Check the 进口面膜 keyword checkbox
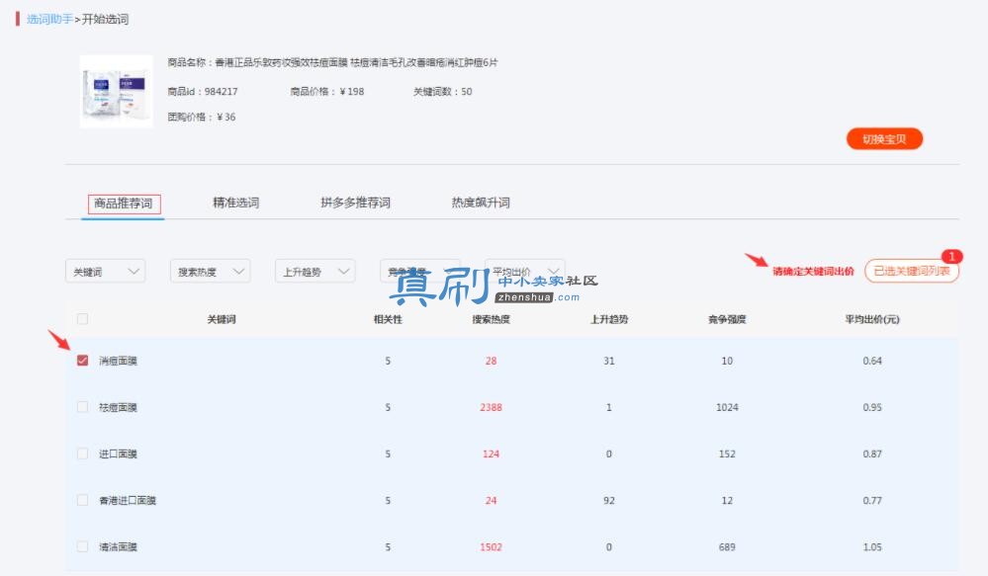Viewport: 988px width, 576px height. 82,453
